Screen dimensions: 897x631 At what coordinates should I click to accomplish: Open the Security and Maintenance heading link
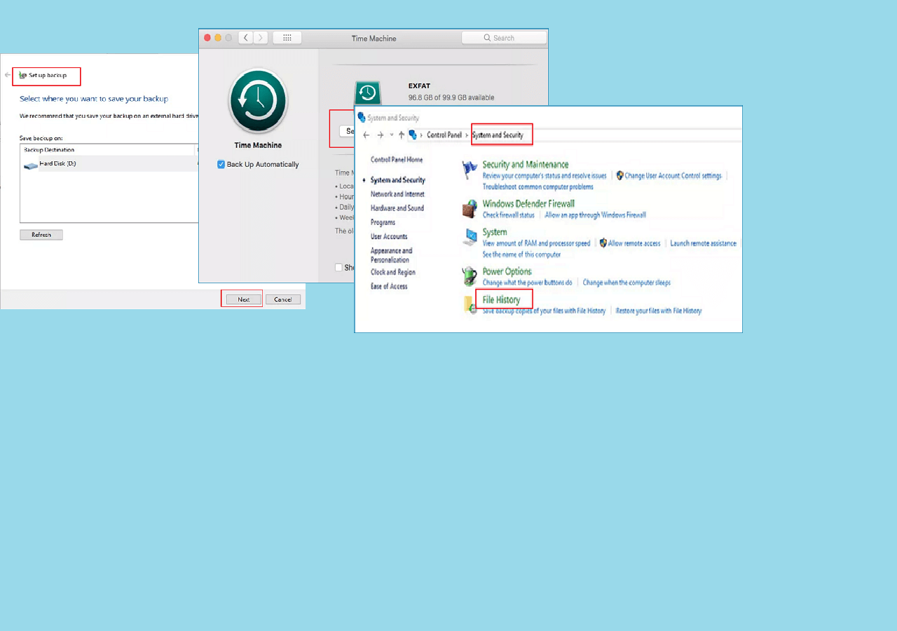click(x=526, y=165)
